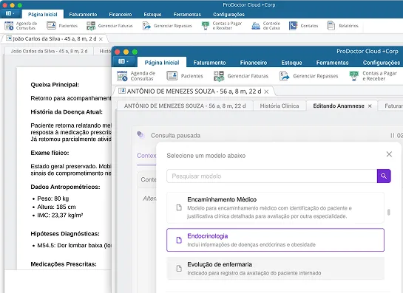Select the Endocrinologia model

[x=275, y=240]
